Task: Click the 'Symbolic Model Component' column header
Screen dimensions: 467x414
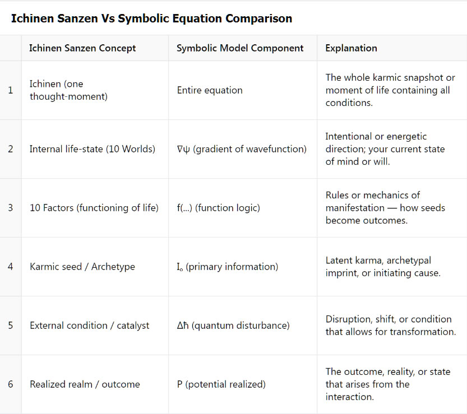Action: point(240,48)
